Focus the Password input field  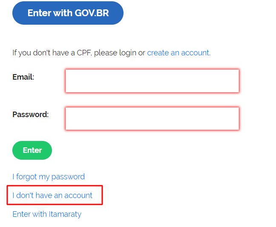tap(152, 118)
